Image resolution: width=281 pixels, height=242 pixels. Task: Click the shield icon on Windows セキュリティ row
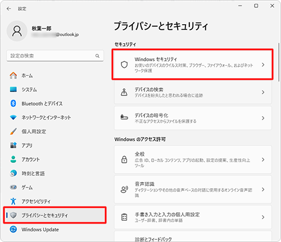pyautogui.click(x=124, y=65)
